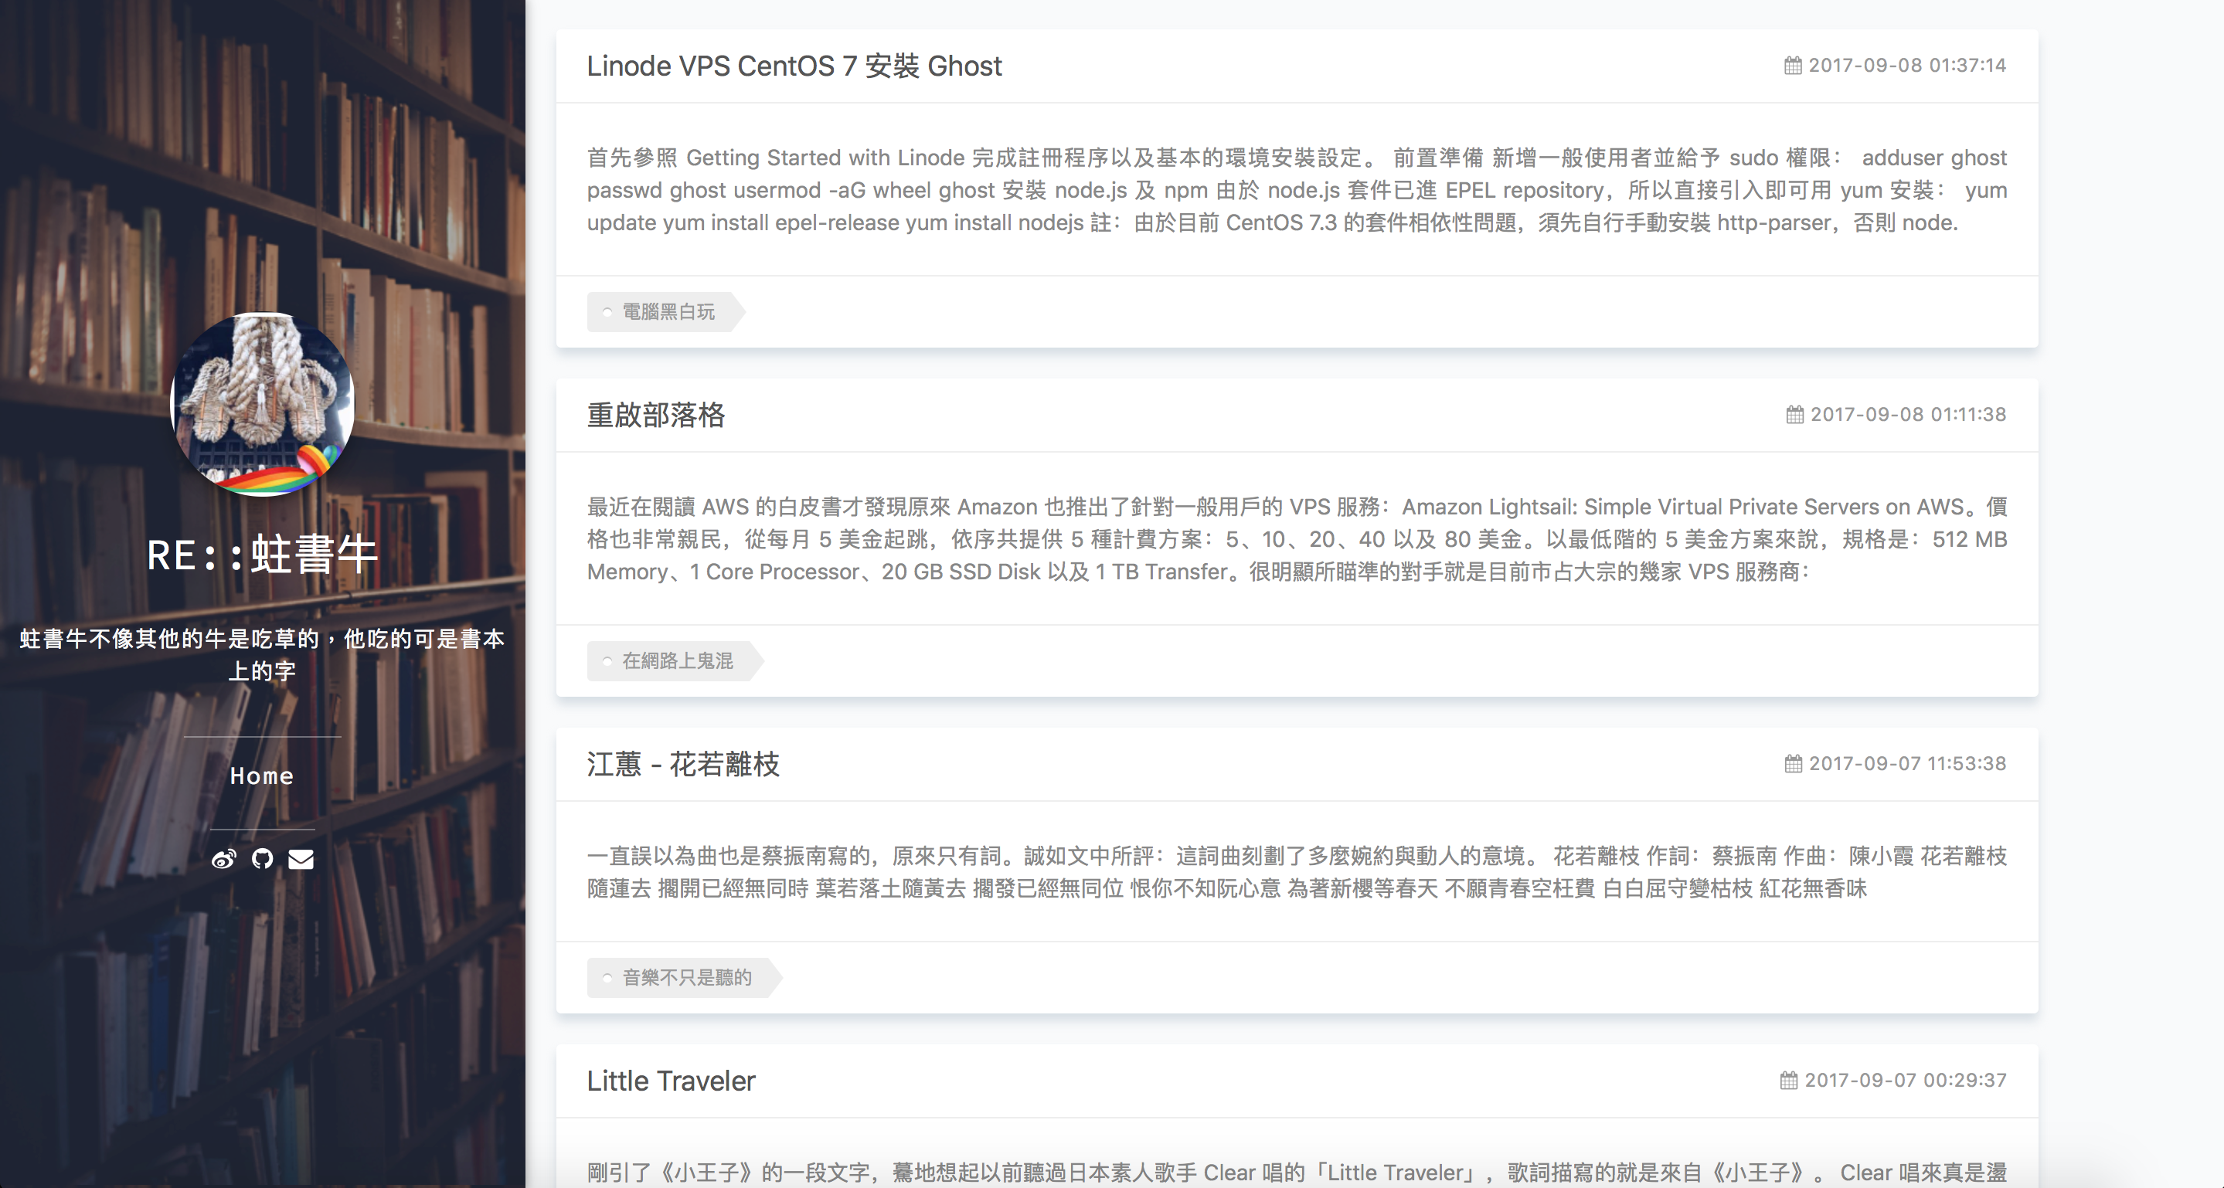Open the 重啟部落格 post title

click(x=656, y=415)
